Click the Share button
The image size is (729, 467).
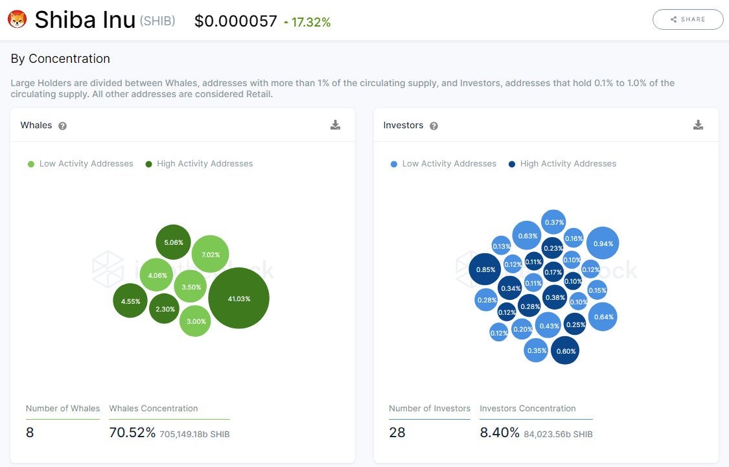[688, 19]
